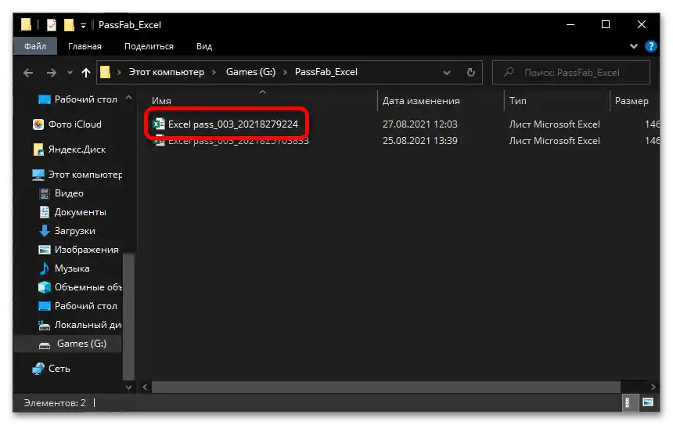Image resolution: width=673 pixels, height=425 pixels.
Task: Open the Quick Access Toolbar dropdown
Action: (x=83, y=26)
